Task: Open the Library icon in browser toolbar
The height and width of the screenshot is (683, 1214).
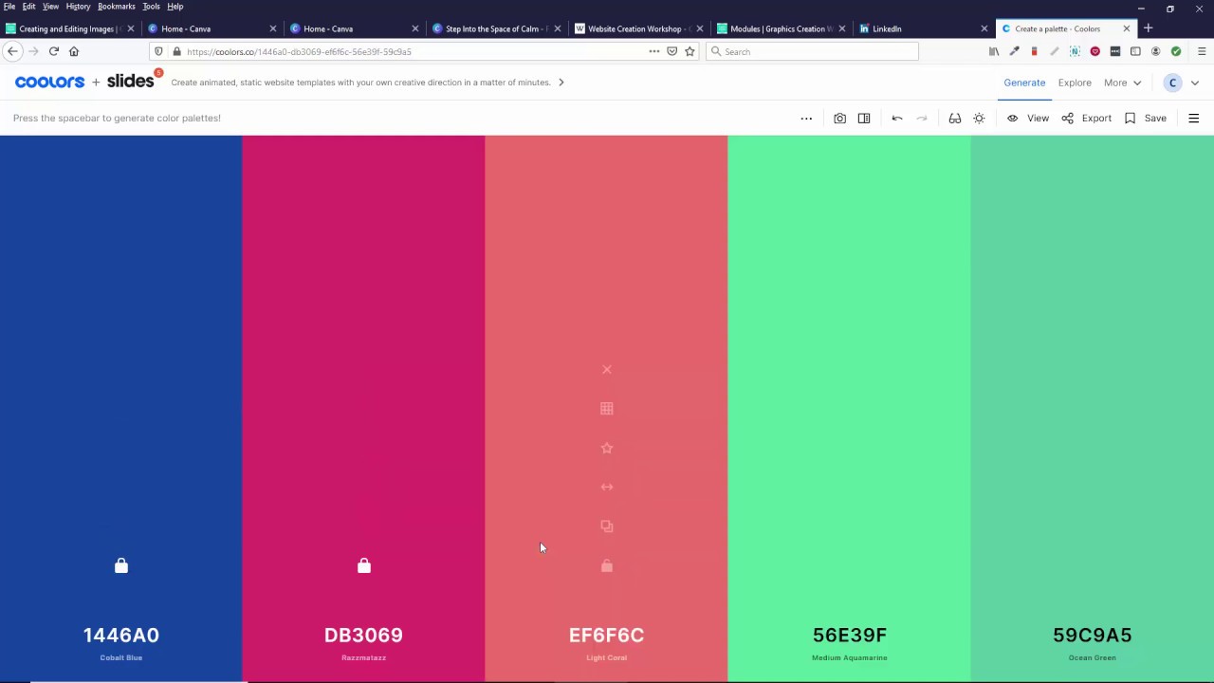Action: point(994,51)
